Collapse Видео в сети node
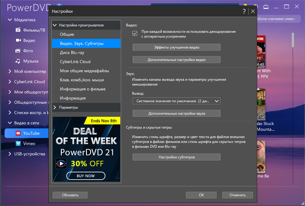The height and width of the screenshot is (206, 305). point(9,123)
